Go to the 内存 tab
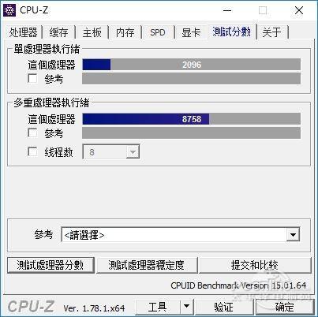 (x=125, y=32)
